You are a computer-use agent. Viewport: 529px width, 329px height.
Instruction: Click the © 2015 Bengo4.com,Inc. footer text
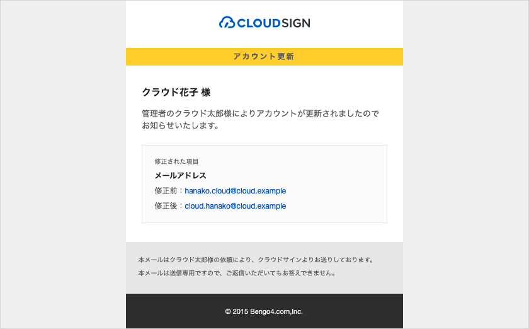click(x=264, y=311)
